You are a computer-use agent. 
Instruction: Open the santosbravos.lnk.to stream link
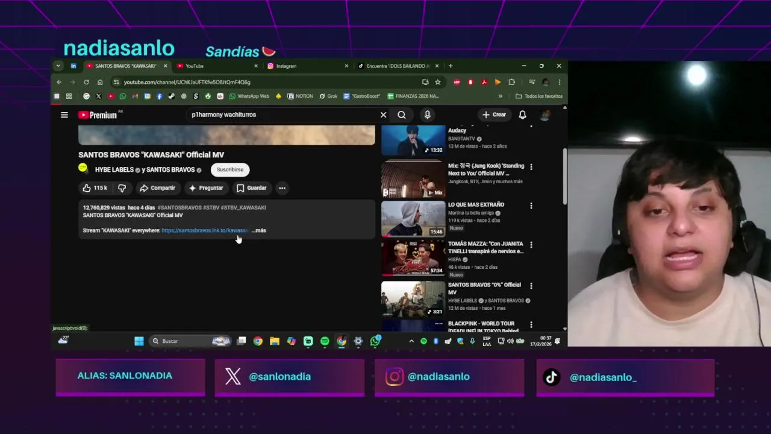(205, 230)
